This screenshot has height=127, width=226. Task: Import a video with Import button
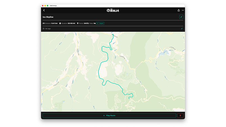tap(100, 23)
